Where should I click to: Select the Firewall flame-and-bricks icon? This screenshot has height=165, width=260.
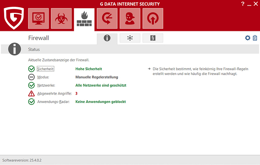(84, 19)
